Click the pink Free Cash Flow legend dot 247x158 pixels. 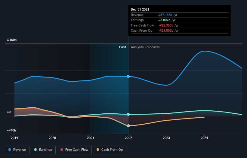coord(62,150)
